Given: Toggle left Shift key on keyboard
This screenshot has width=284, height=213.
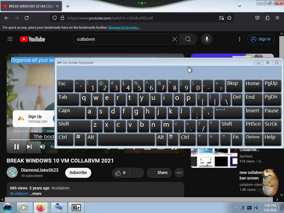Looking at the screenshot, I should [x=74, y=126].
